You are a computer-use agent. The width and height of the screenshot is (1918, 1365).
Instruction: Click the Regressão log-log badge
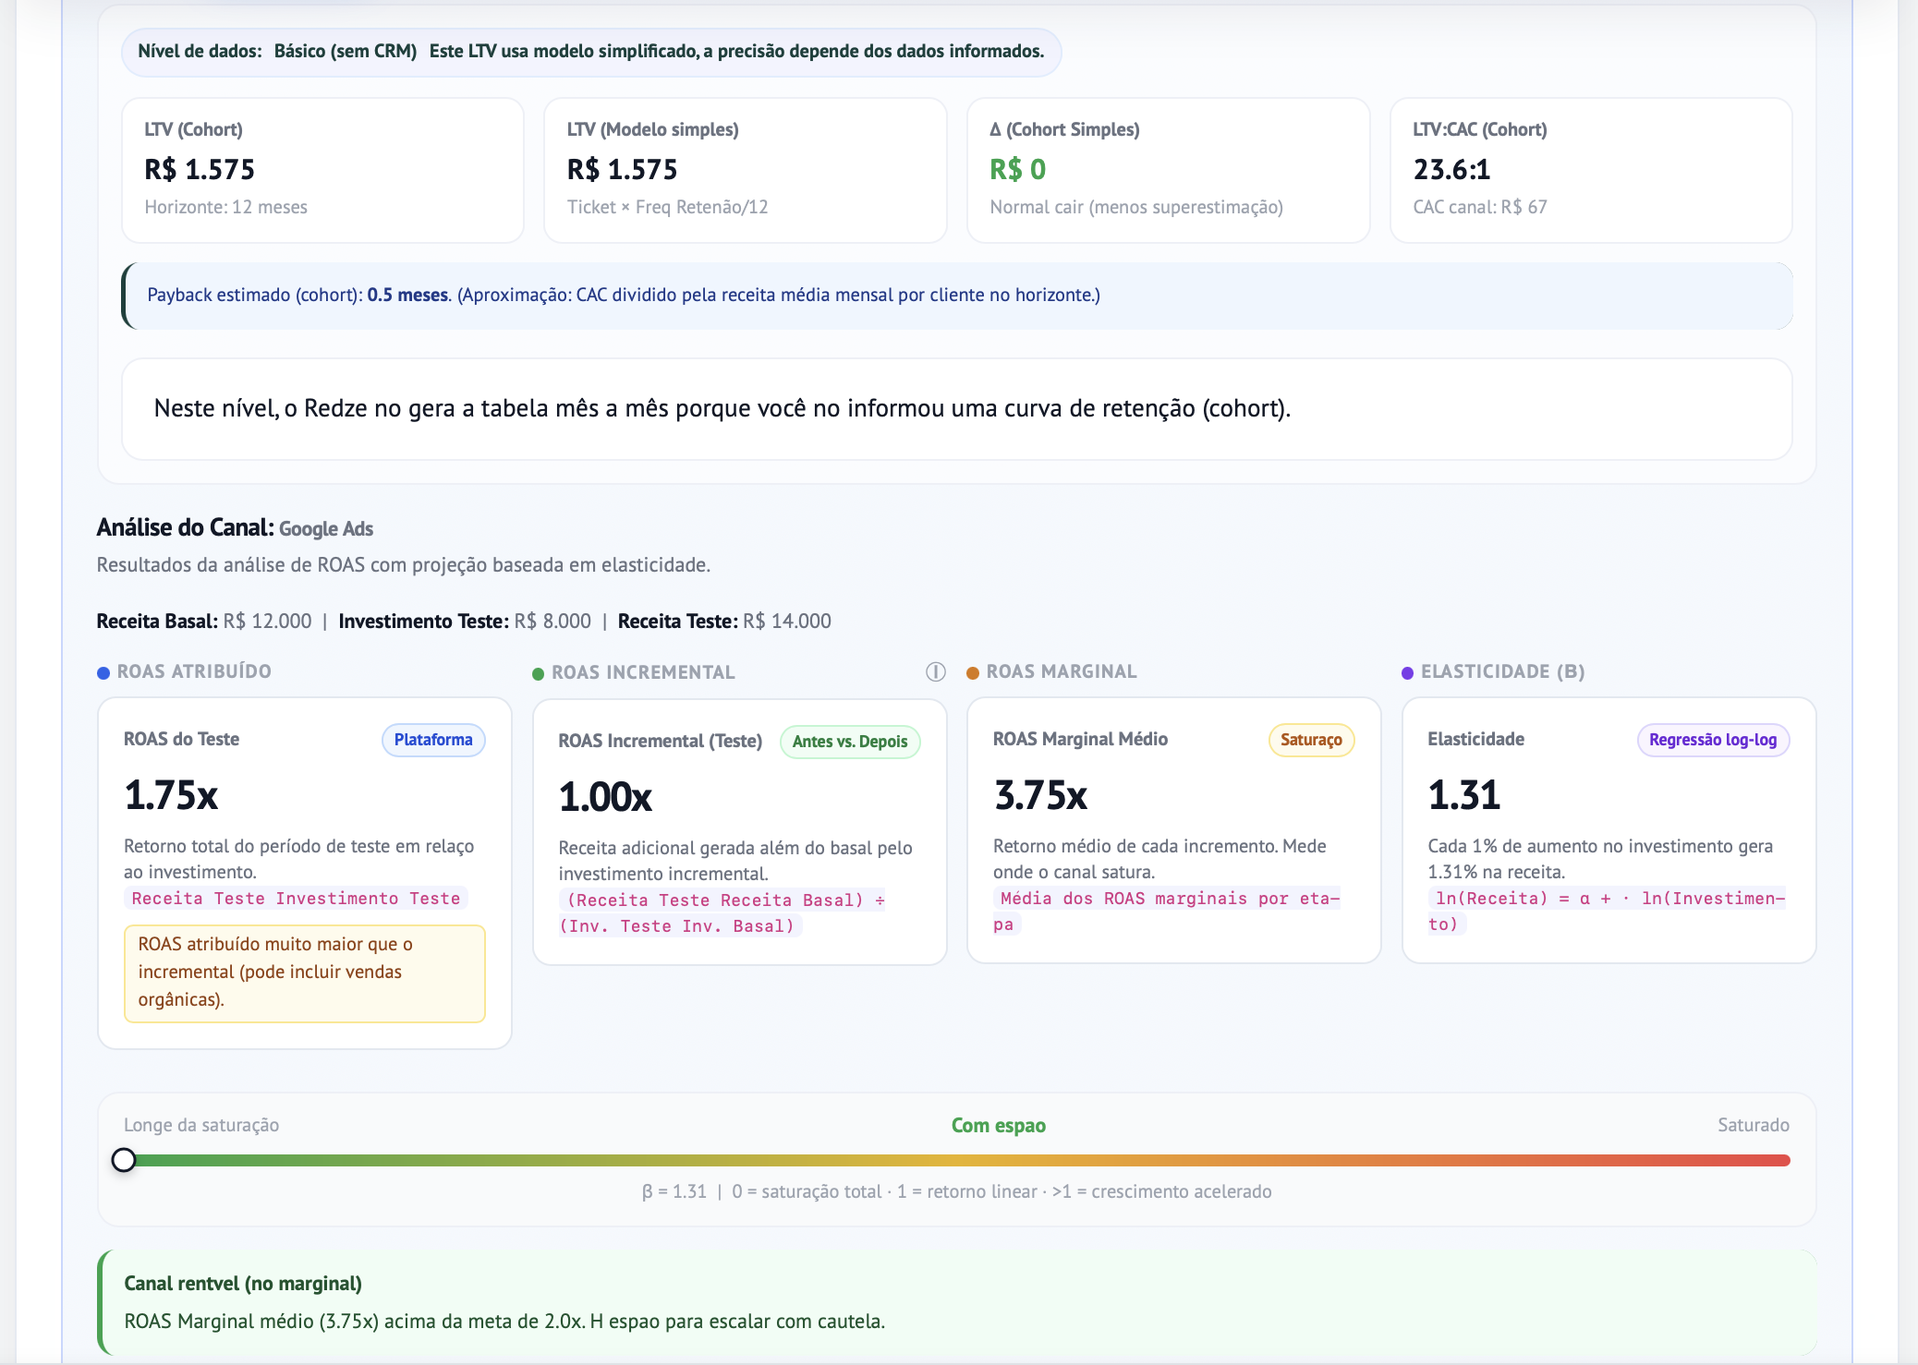tap(1712, 740)
